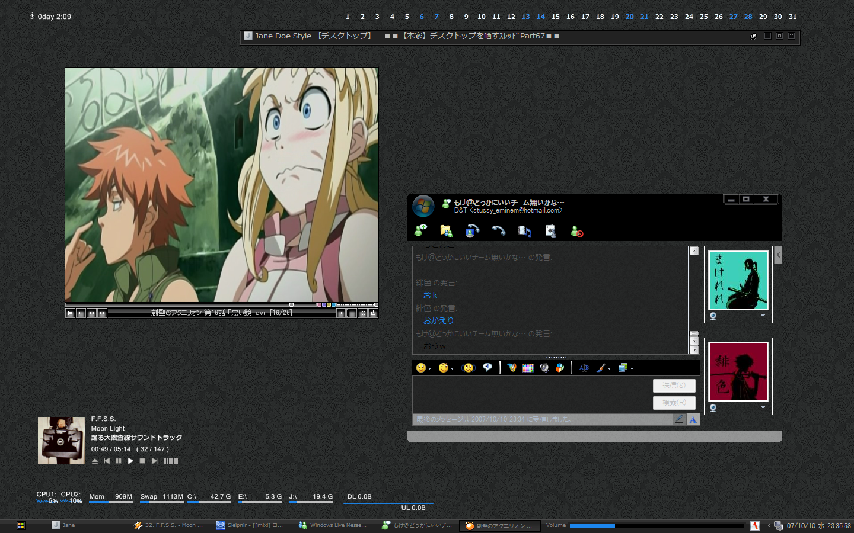Stop the video player playback

point(81,313)
